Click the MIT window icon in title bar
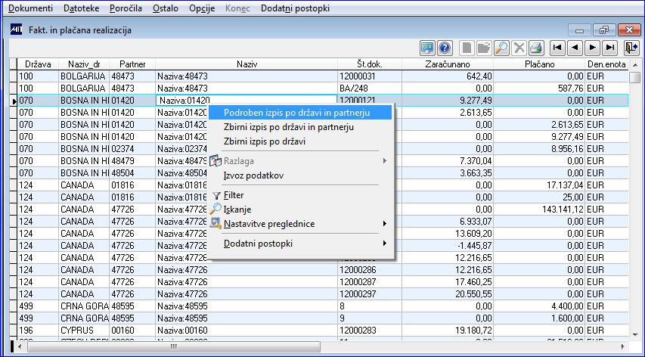The height and width of the screenshot is (357, 645). pyautogui.click(x=16, y=29)
